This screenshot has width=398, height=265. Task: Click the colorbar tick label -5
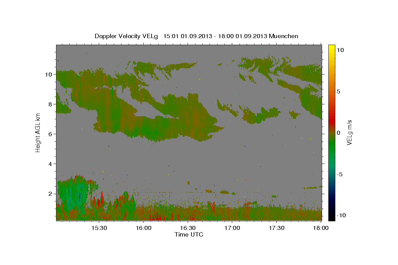[x=339, y=174]
